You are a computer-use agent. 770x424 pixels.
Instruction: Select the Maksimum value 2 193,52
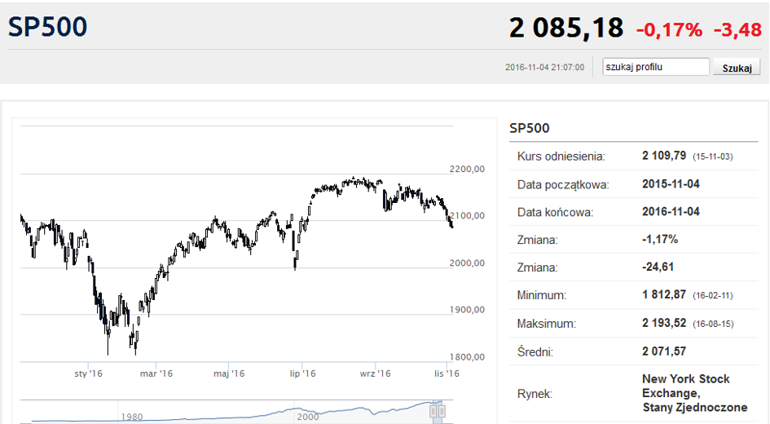point(664,323)
